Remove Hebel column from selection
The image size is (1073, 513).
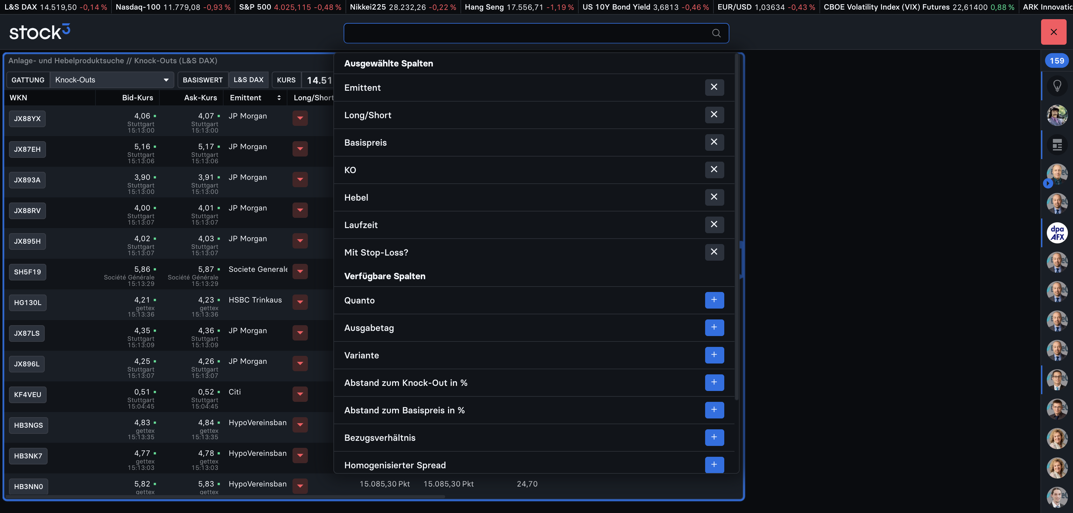714,197
